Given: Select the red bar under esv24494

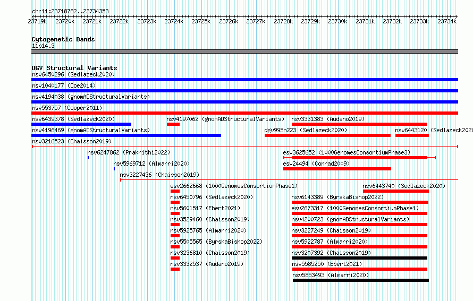Looking at the screenshot, I should (337, 169).
